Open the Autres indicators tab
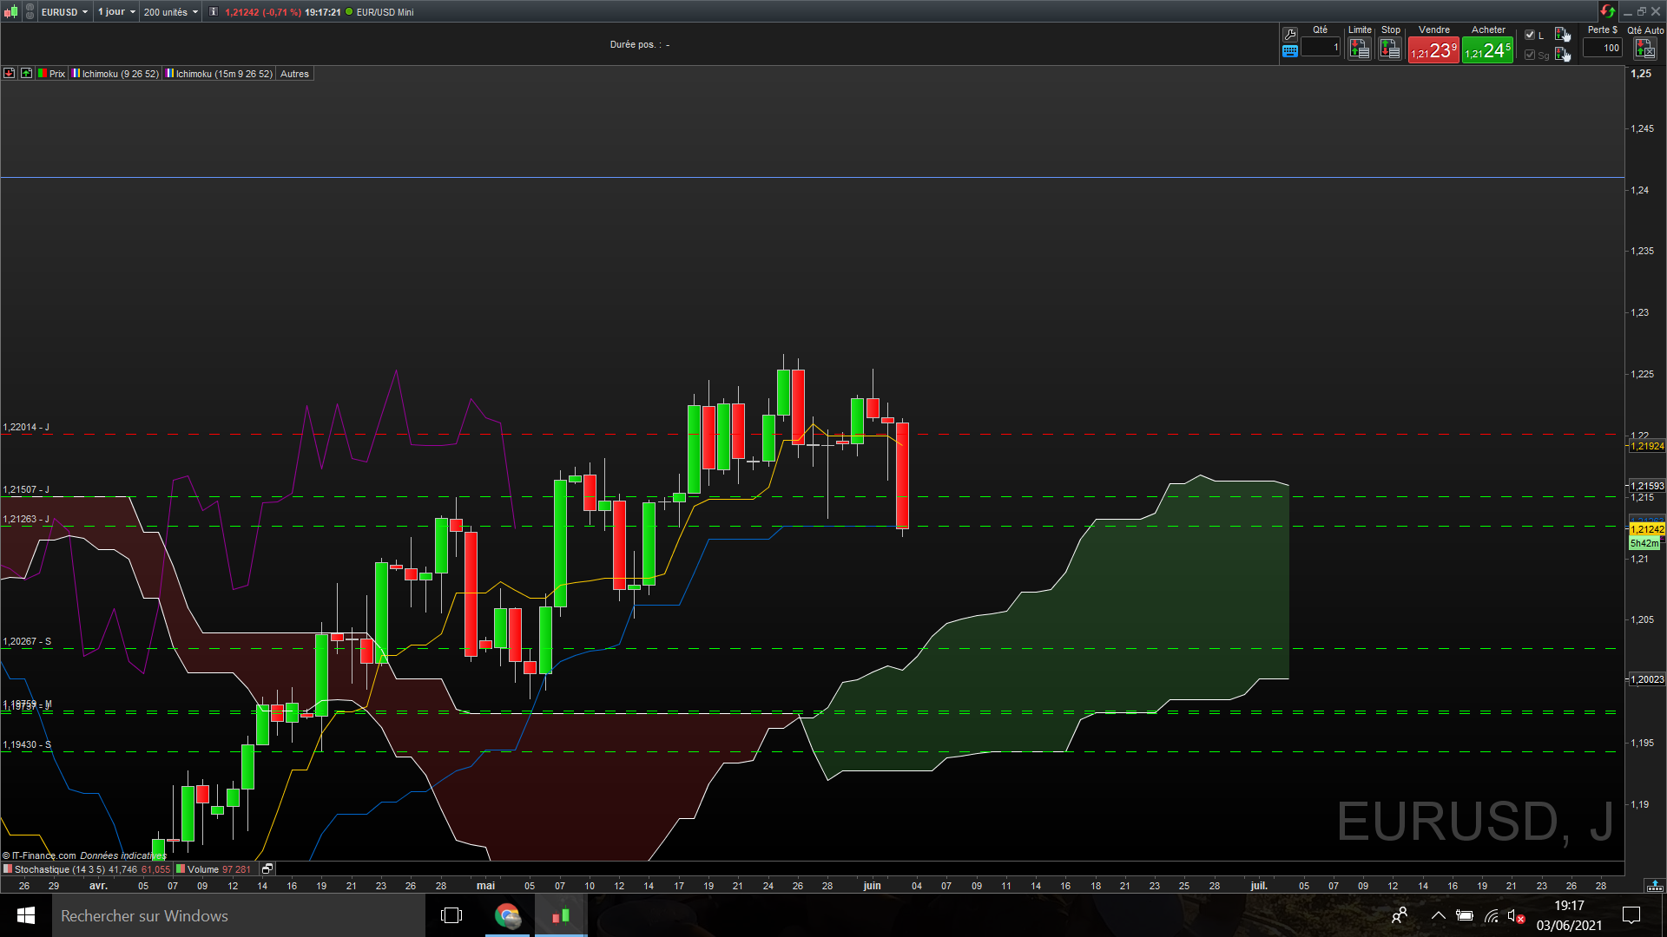 pos(294,74)
